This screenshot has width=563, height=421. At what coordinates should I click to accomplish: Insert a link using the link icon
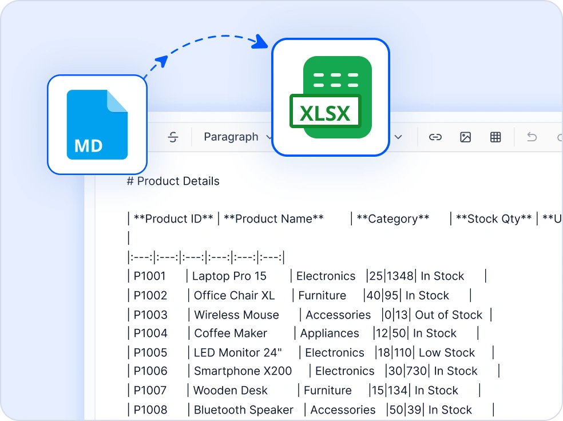[435, 137]
